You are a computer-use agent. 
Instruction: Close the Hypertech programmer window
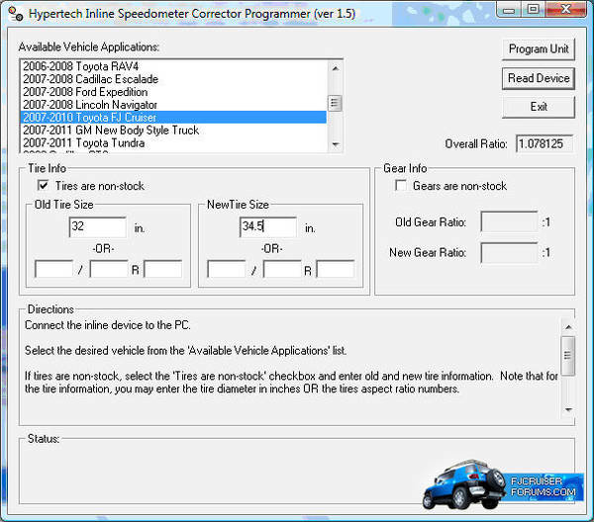566,9
